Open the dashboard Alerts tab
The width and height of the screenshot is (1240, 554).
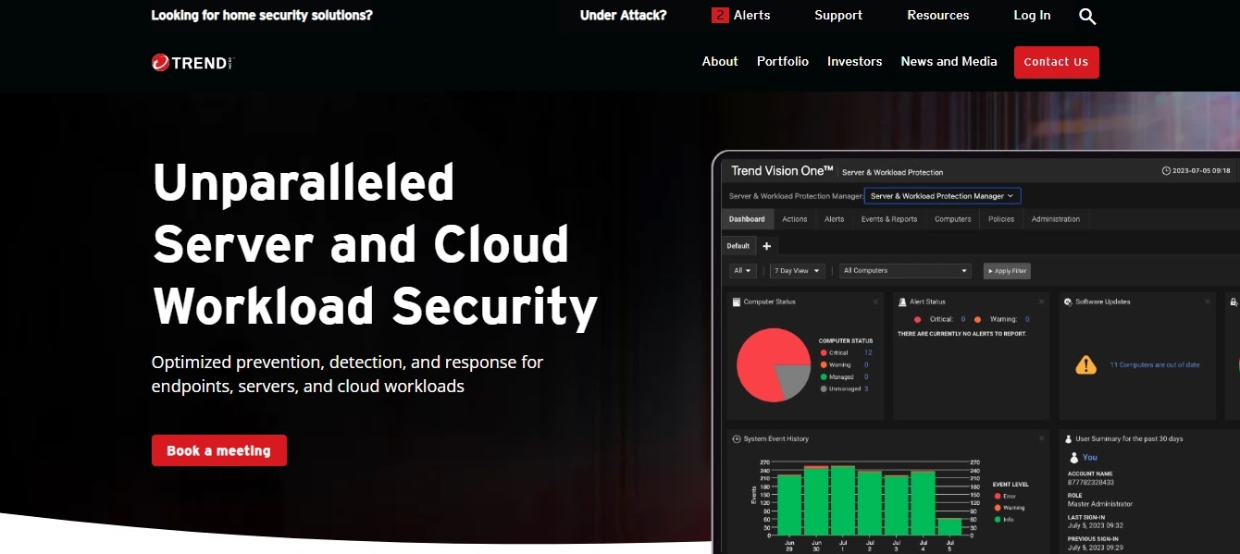834,219
